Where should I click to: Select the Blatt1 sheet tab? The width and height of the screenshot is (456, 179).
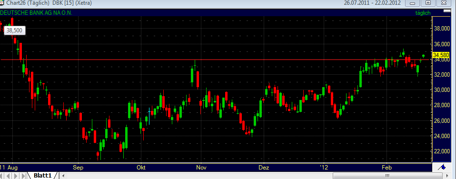pos(42,176)
